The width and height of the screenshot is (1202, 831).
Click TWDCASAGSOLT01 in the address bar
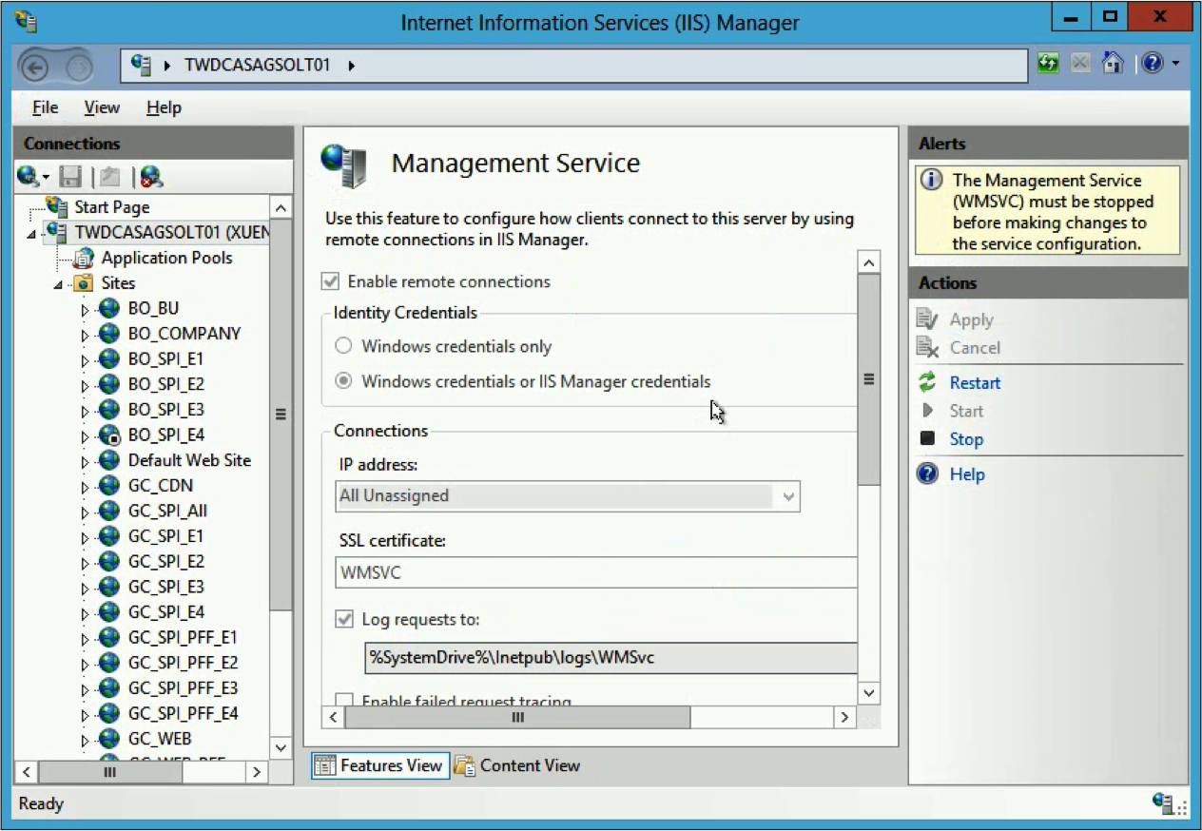[x=257, y=66]
